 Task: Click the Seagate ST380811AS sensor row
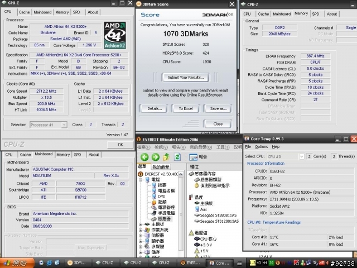click(216, 215)
